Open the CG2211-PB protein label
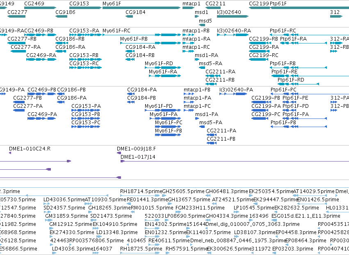The height and width of the screenshot is (255, 349). [221, 139]
